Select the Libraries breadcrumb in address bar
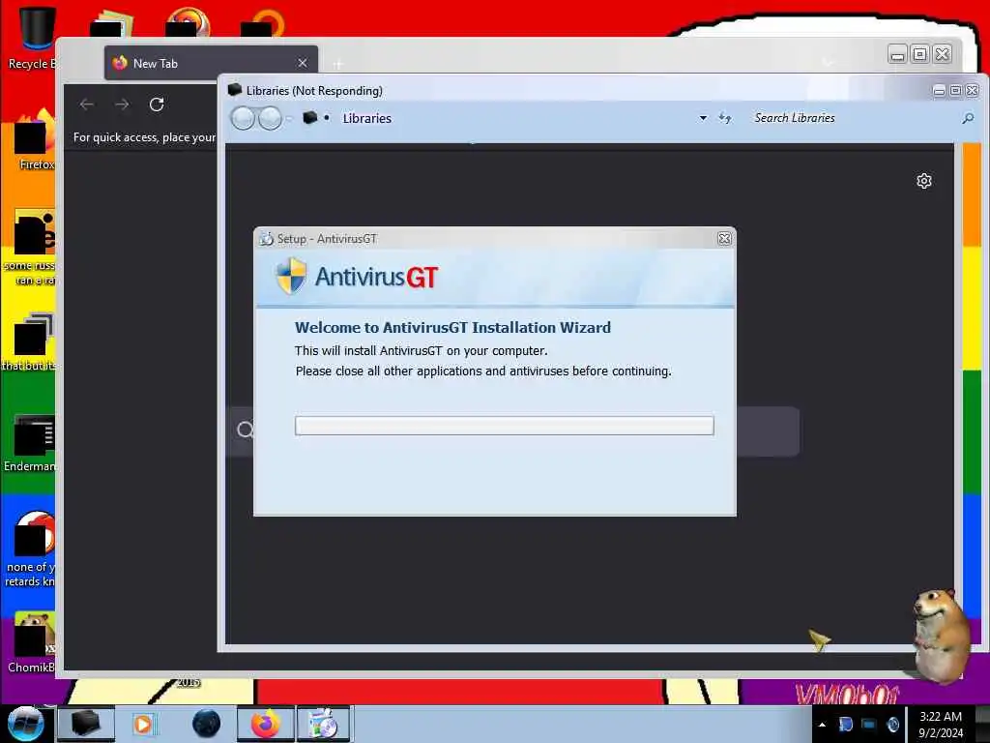This screenshot has height=743, width=990. [366, 118]
